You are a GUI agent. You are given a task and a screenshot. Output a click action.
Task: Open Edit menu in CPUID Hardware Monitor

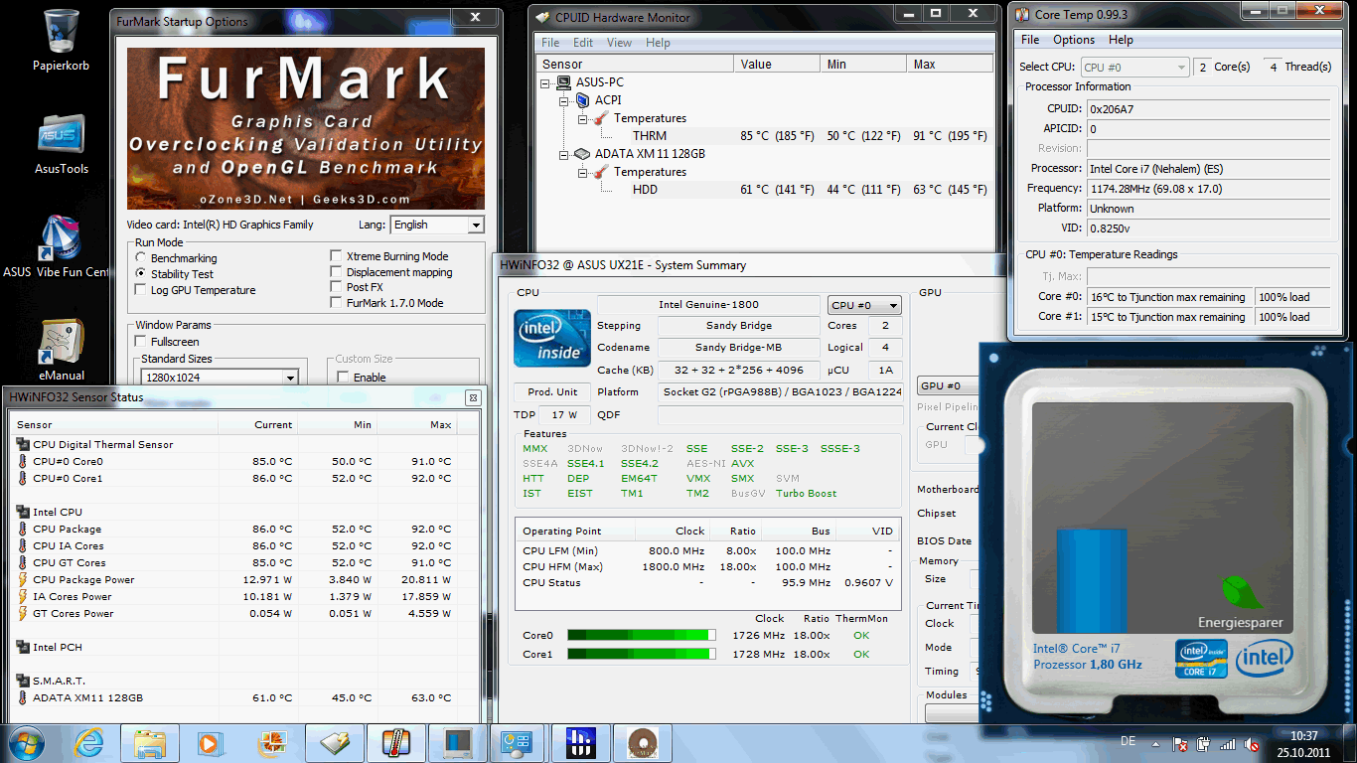[x=583, y=43]
